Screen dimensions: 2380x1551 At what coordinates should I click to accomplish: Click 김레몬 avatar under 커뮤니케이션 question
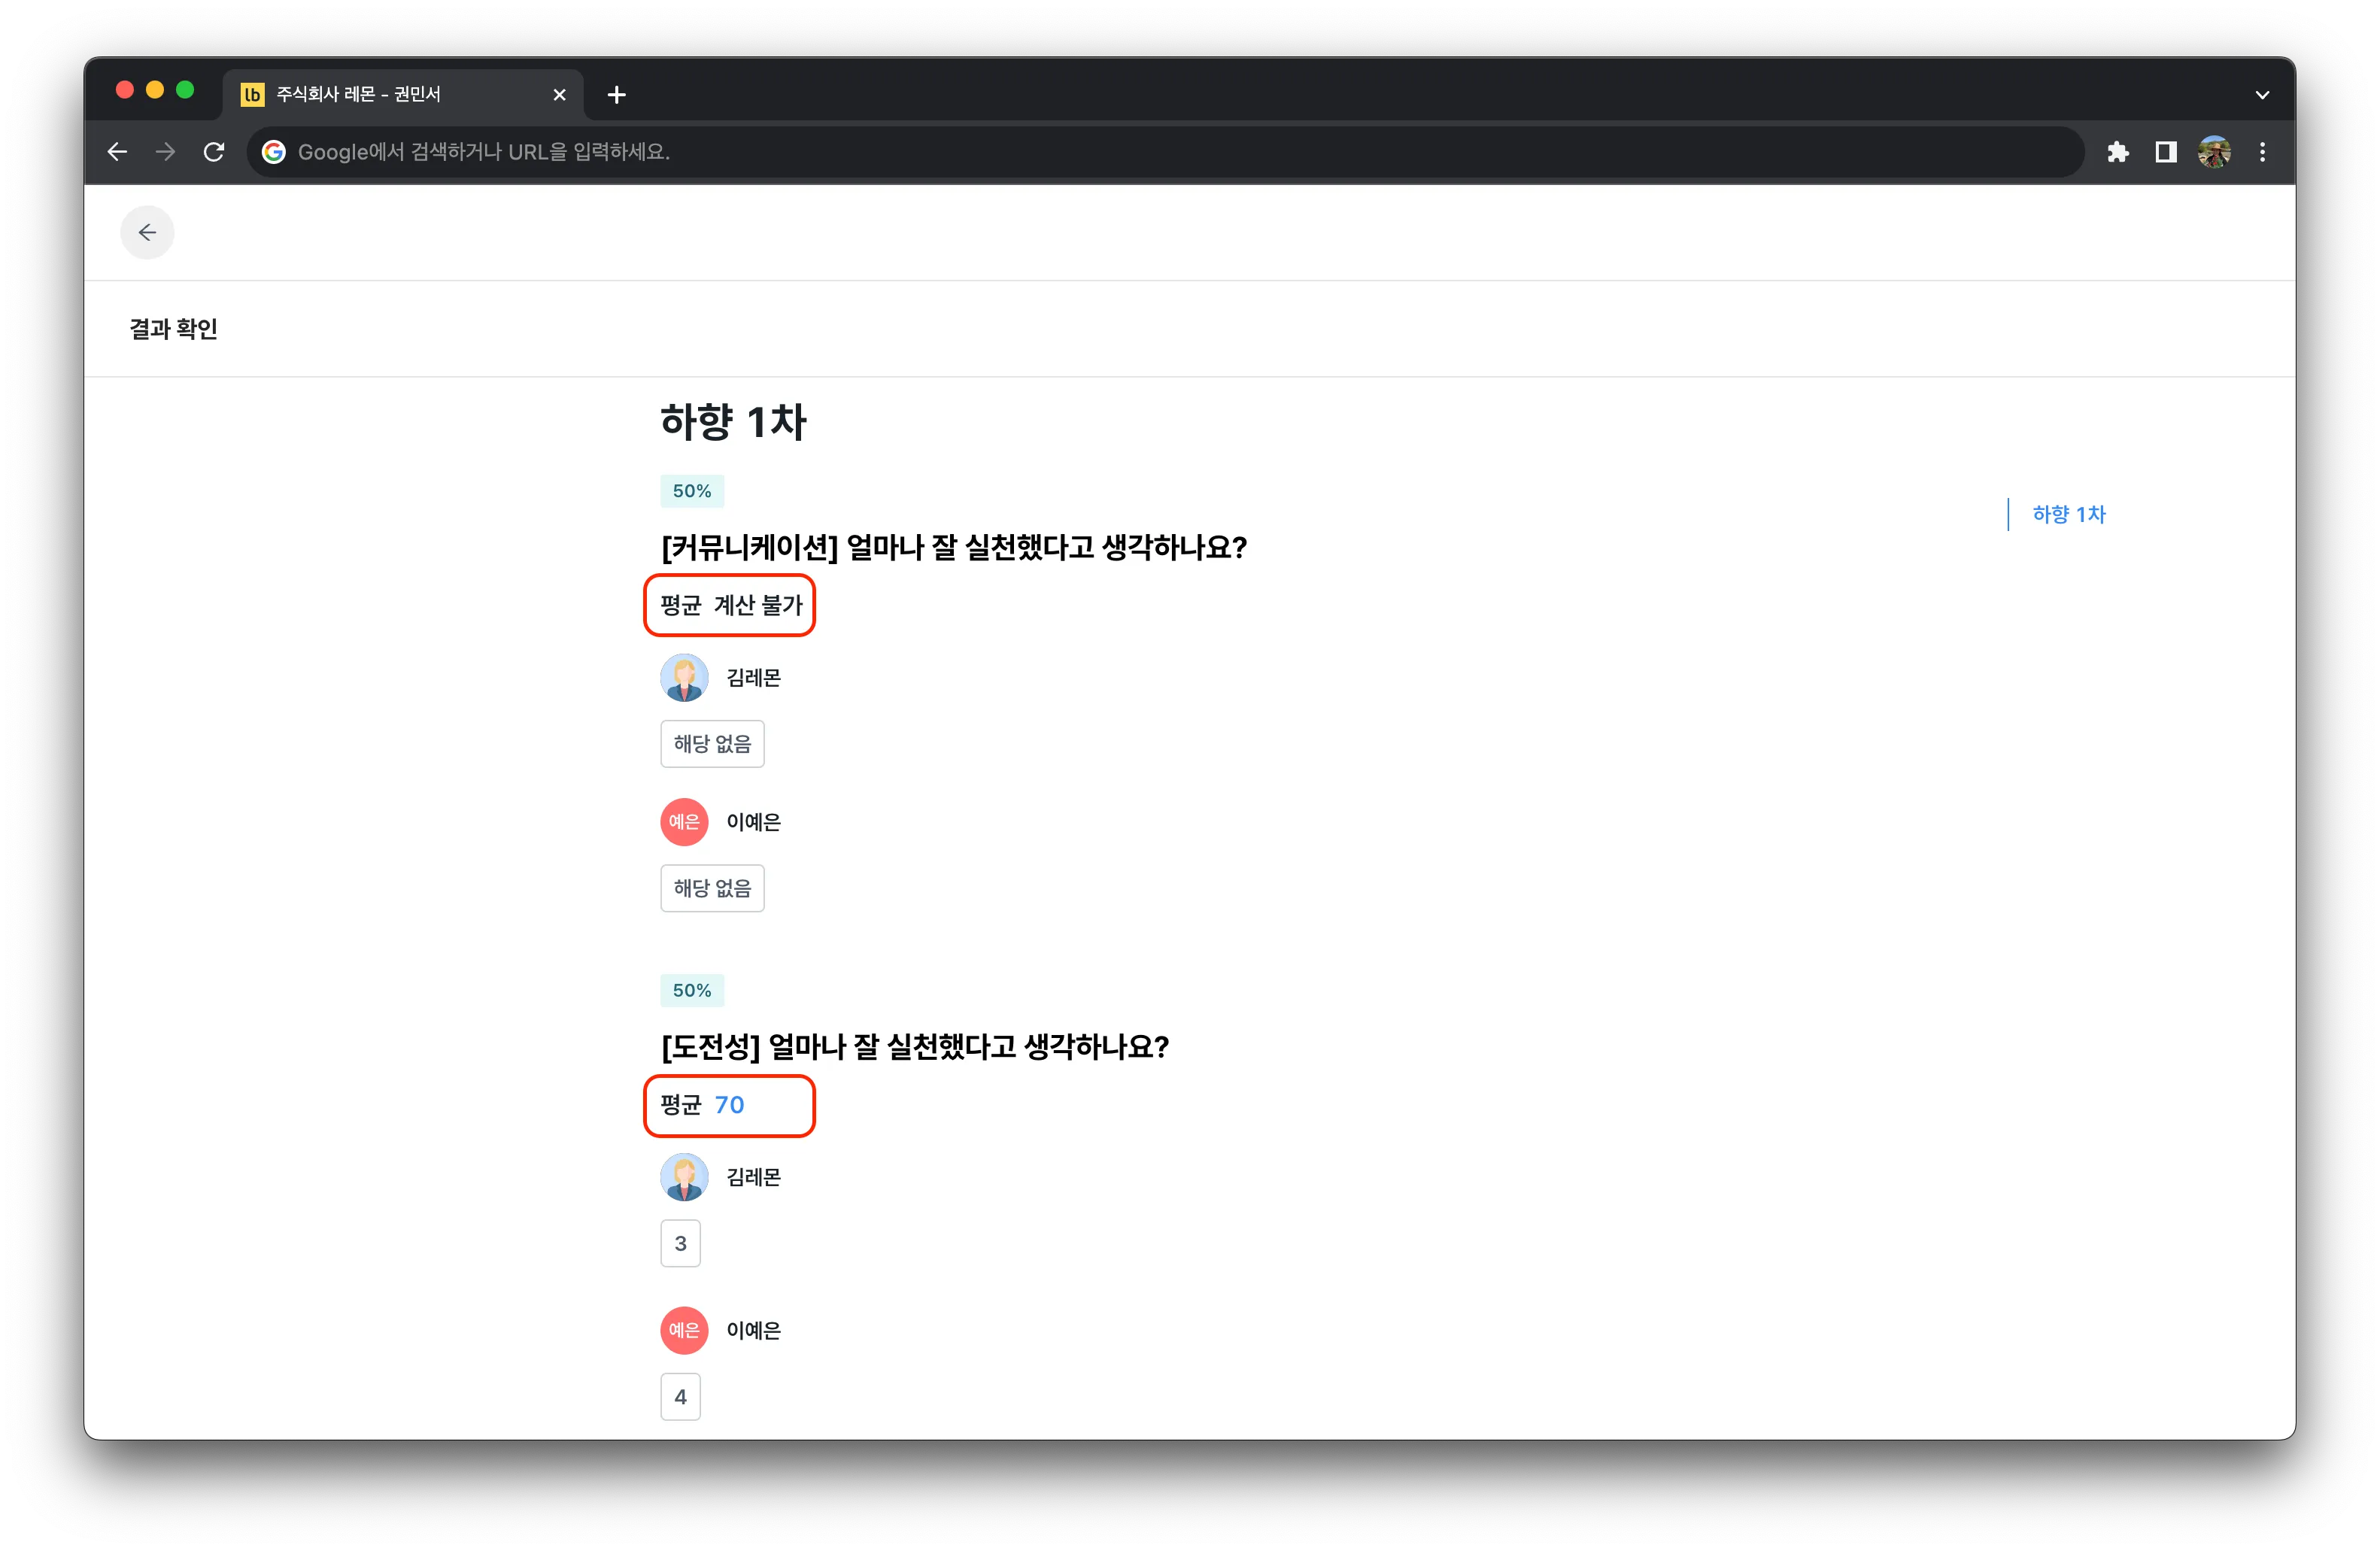684,677
